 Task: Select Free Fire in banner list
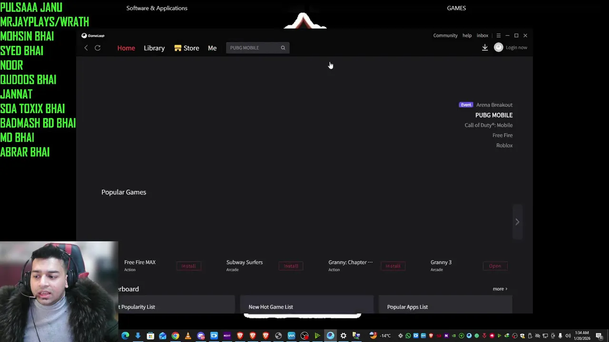(x=502, y=135)
